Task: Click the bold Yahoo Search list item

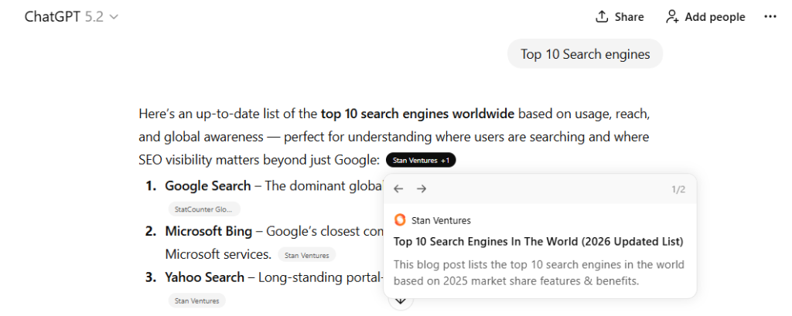Action: click(204, 277)
